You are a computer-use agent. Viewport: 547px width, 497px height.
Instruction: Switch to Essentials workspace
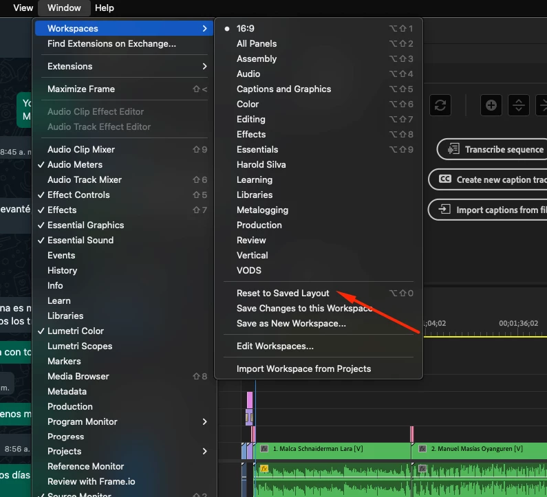click(319, 150)
